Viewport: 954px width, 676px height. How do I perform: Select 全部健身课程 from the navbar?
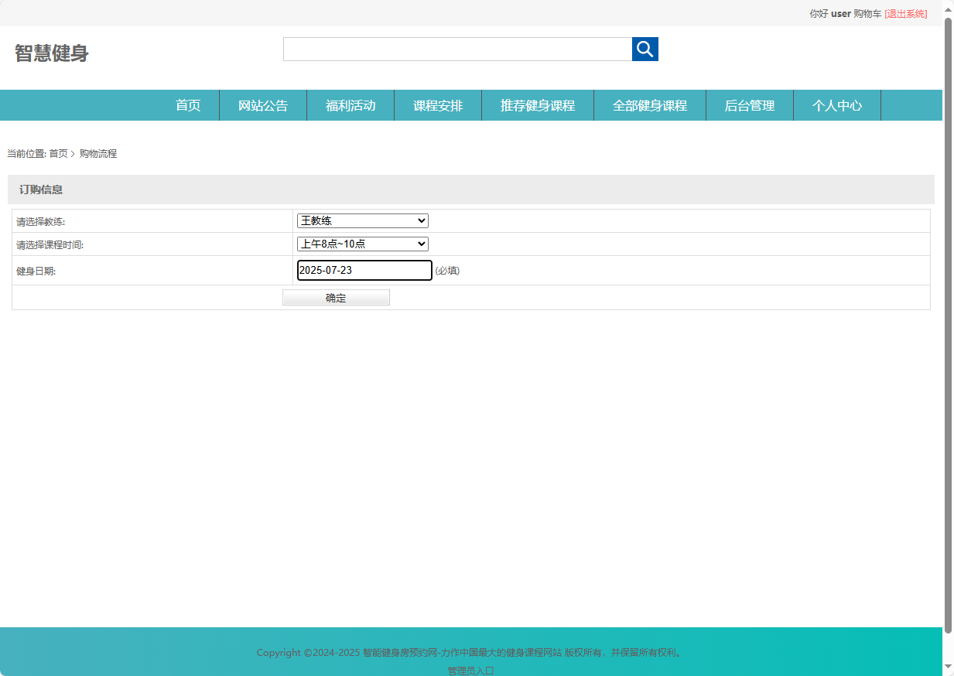pyautogui.click(x=650, y=106)
